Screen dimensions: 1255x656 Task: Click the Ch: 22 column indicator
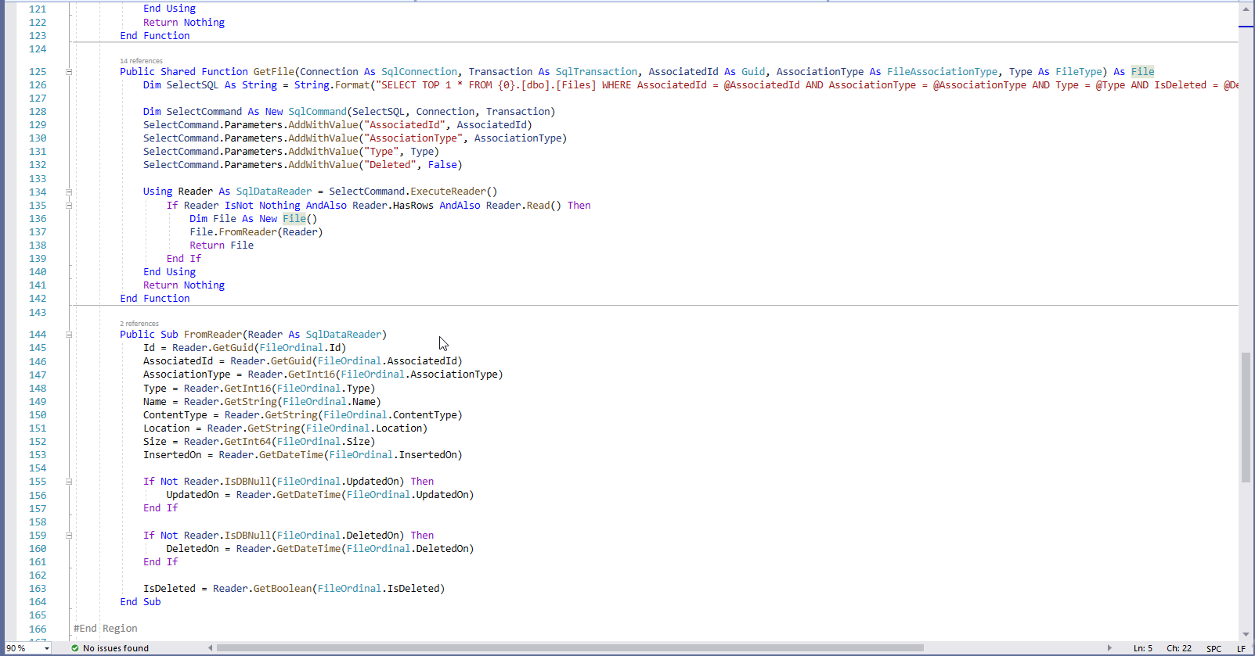point(1179,648)
